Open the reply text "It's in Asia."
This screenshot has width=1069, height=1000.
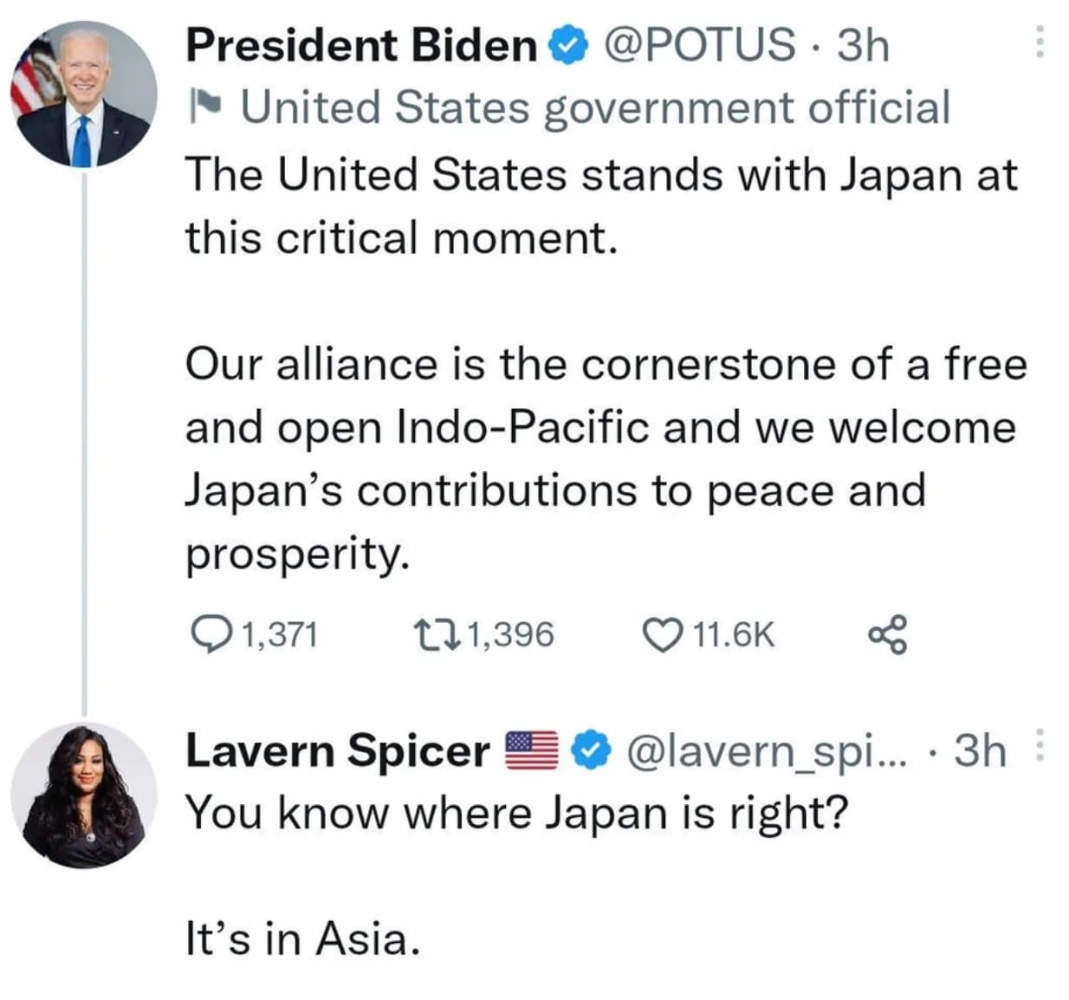pos(303,938)
